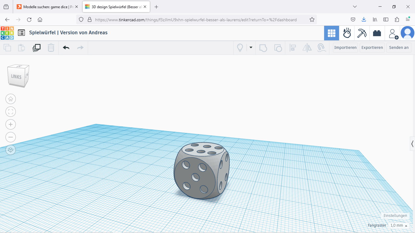Click the Firefox View icon

(x=6, y=7)
